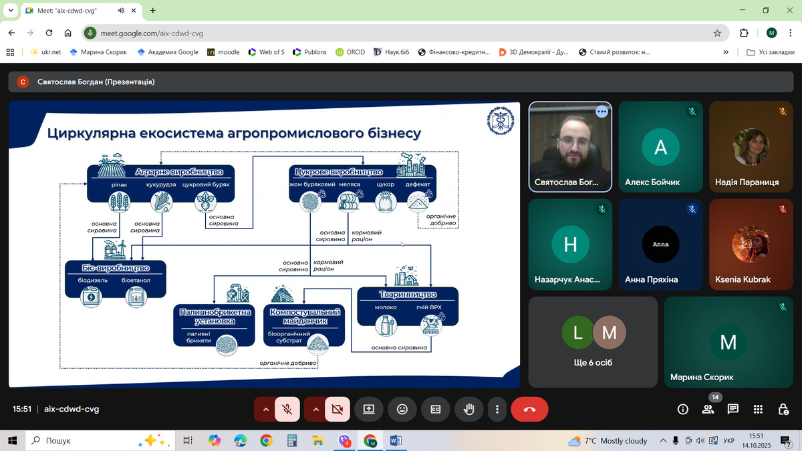Toggle closed captions button

[x=435, y=409]
